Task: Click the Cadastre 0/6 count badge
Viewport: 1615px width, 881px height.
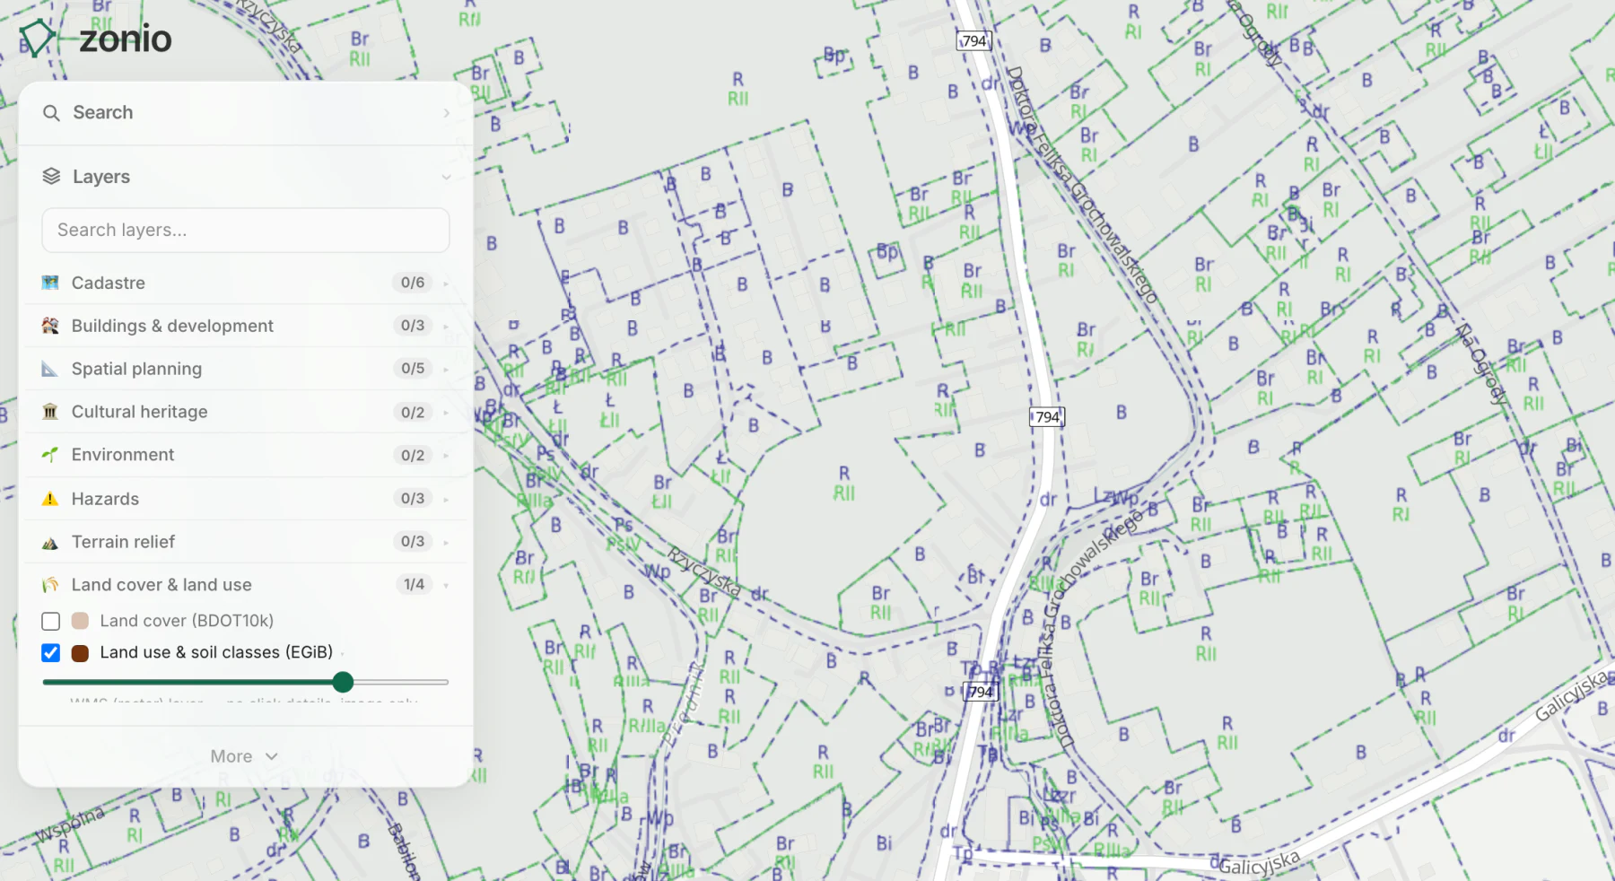Action: (x=413, y=283)
